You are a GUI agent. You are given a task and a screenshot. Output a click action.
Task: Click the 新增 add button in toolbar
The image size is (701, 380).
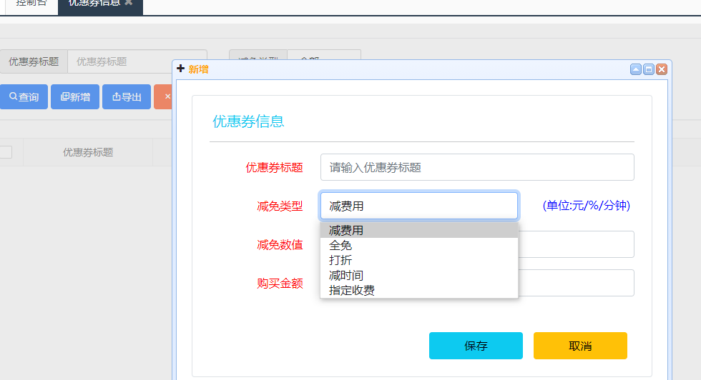[x=75, y=96]
